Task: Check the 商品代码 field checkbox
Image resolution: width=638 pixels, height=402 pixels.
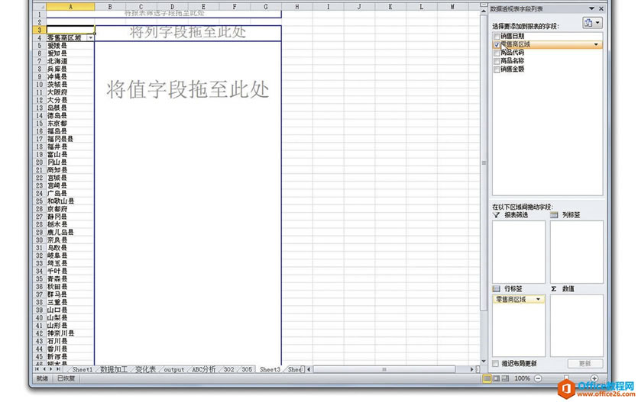Action: pos(497,53)
